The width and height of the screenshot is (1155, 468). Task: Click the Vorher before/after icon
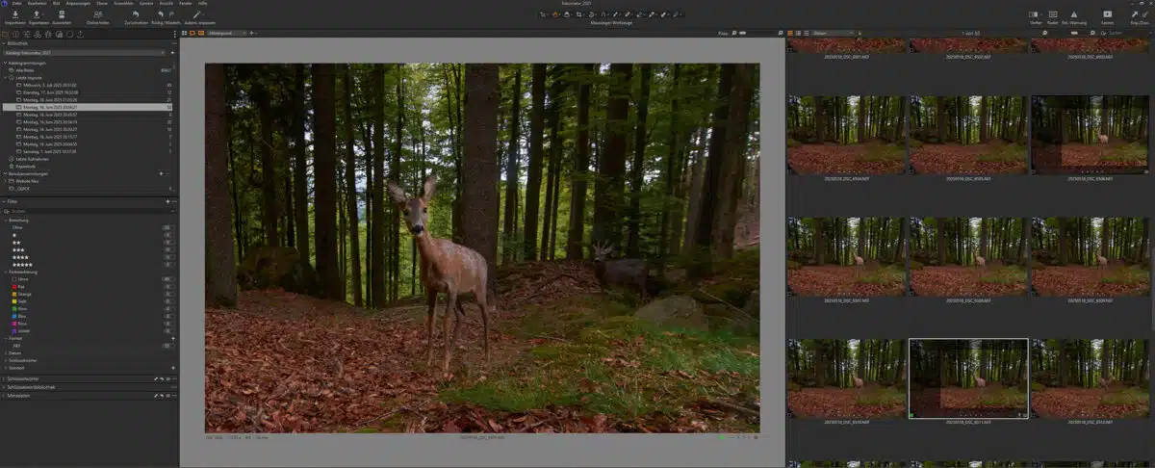tap(1034, 14)
